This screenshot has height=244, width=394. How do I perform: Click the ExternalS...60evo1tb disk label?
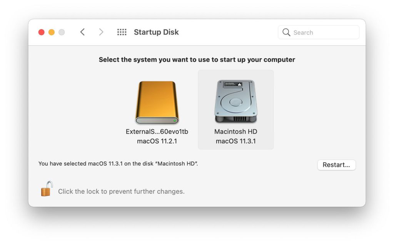pyautogui.click(x=157, y=132)
